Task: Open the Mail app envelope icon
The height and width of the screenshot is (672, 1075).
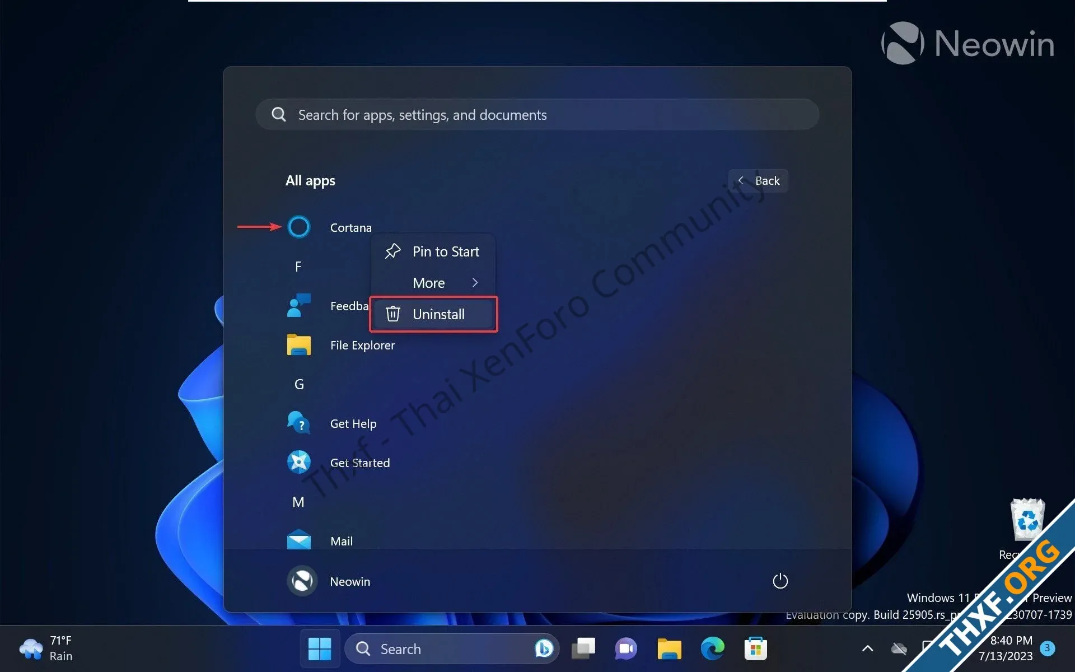Action: [298, 540]
